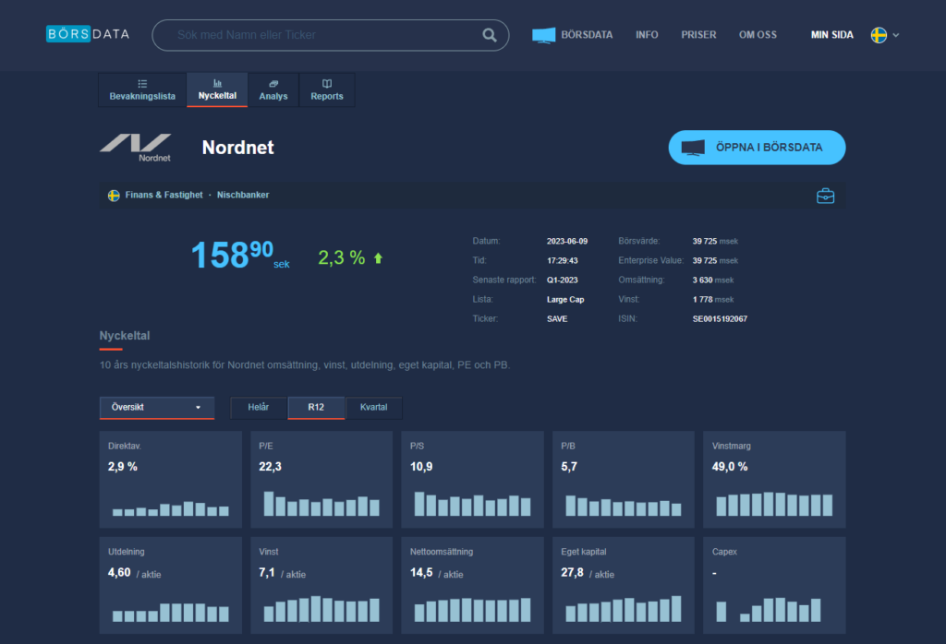The image size is (946, 644).
Task: Click the Omsättning value 3 630 msek
Action: click(713, 280)
